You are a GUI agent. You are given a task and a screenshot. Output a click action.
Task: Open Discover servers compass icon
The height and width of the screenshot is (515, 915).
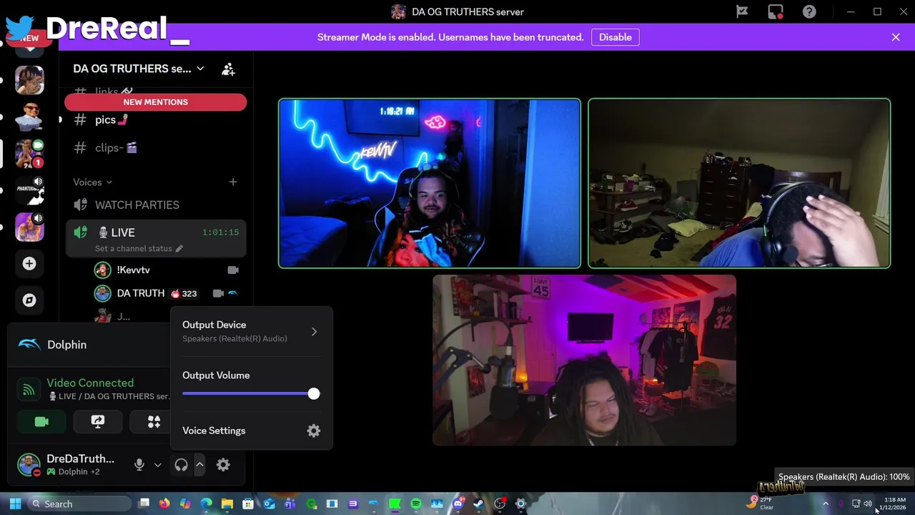click(x=29, y=300)
